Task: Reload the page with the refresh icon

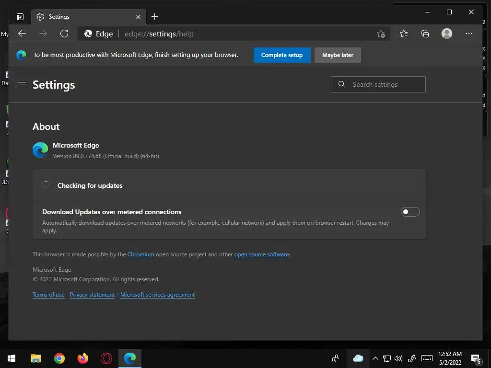Action: tap(64, 34)
